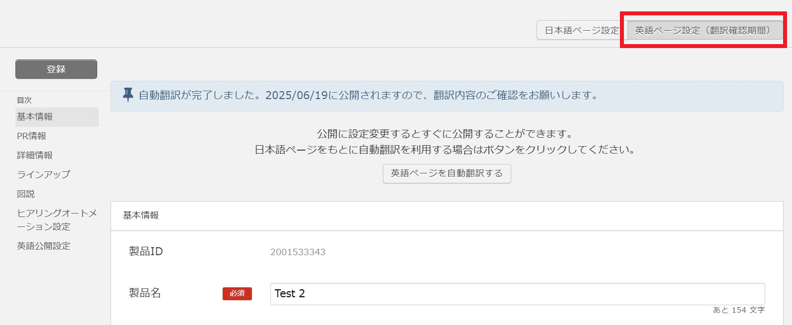792x325 pixels.
Task: Click the 英語ページを自動翻訳する button
Action: tap(446, 173)
